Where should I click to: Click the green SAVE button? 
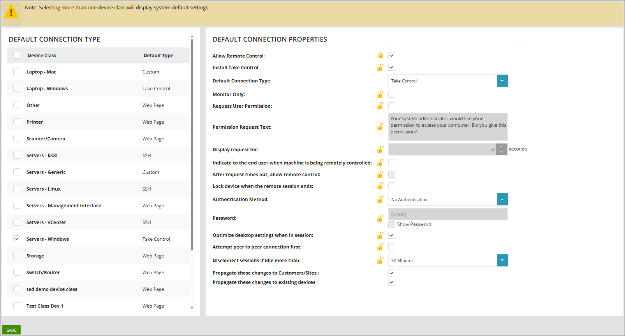click(11, 330)
